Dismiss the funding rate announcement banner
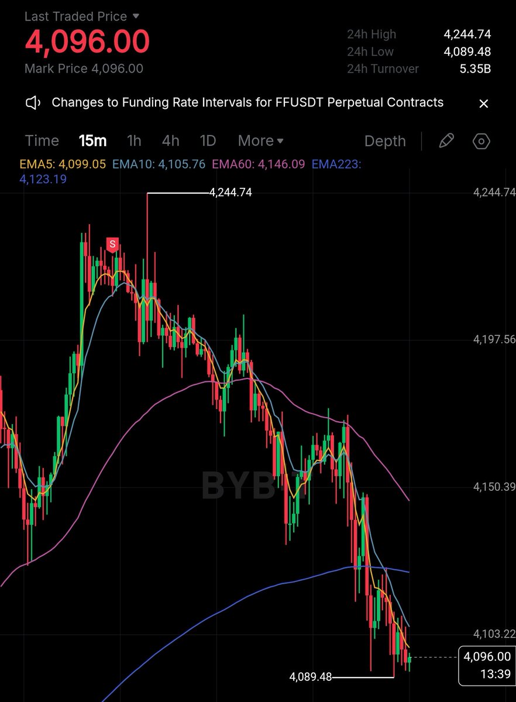The width and height of the screenshot is (516, 702). click(x=483, y=104)
